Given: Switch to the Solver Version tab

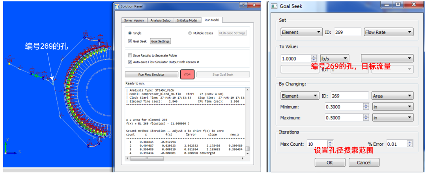Looking at the screenshot, I should (134, 20).
